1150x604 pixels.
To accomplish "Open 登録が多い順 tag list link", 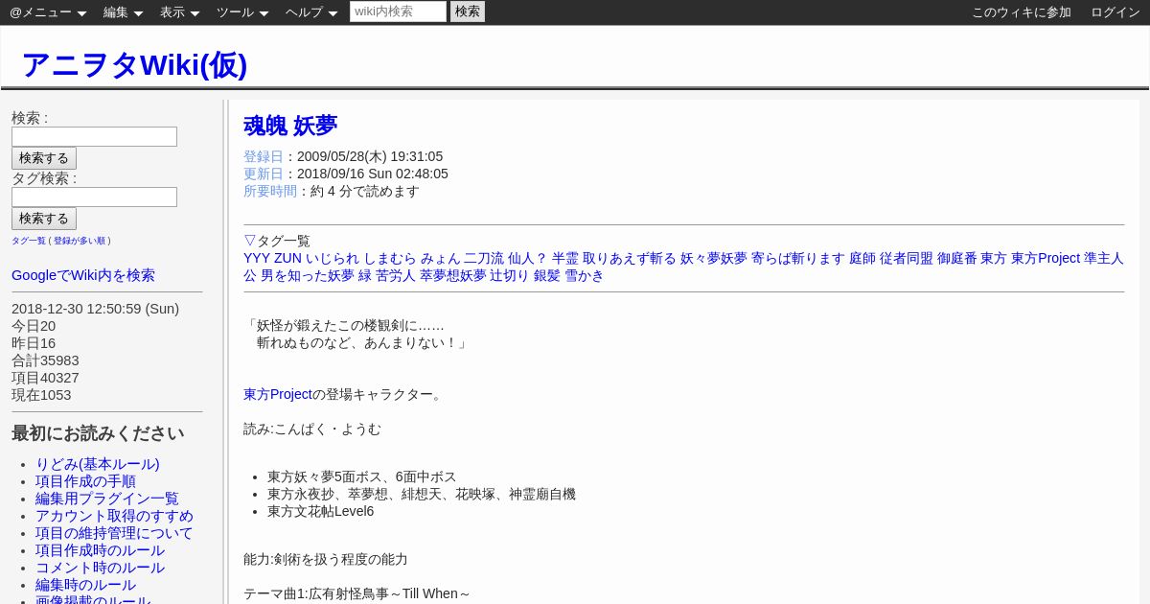I will point(80,241).
